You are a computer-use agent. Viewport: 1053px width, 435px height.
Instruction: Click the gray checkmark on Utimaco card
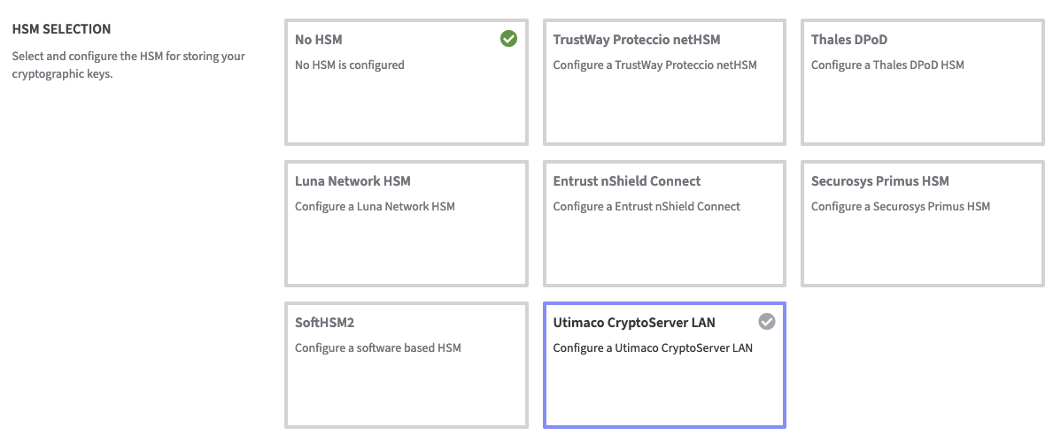click(767, 322)
